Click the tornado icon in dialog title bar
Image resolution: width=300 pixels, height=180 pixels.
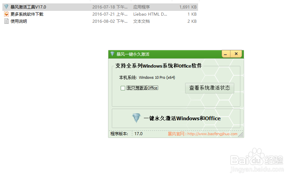[x=112, y=54]
